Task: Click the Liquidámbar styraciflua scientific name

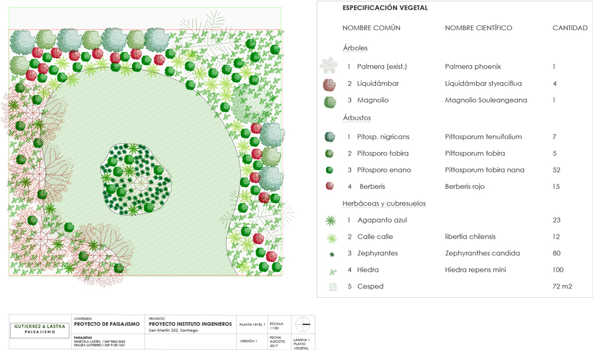Action: [x=483, y=84]
